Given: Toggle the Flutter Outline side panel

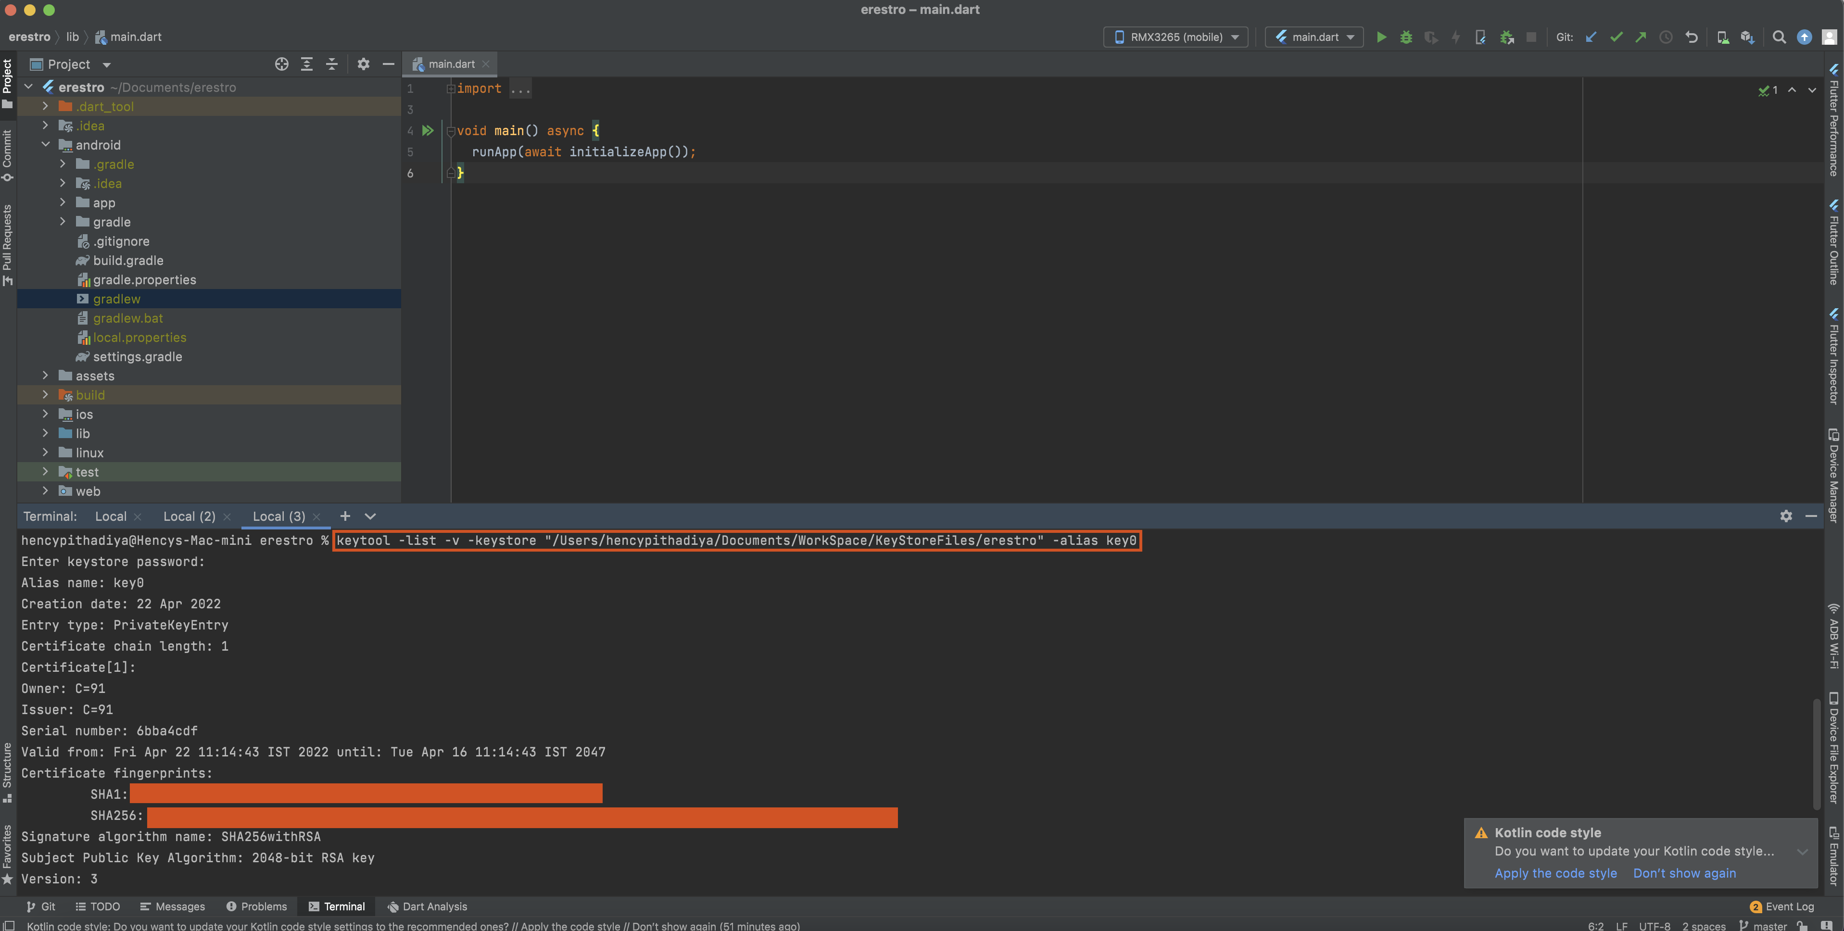Looking at the screenshot, I should [x=1834, y=243].
